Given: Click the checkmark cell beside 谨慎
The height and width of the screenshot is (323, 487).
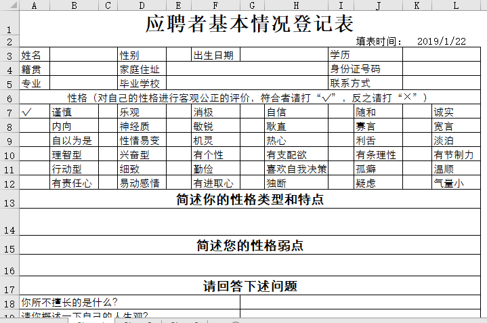Looking at the screenshot, I should pos(35,112).
